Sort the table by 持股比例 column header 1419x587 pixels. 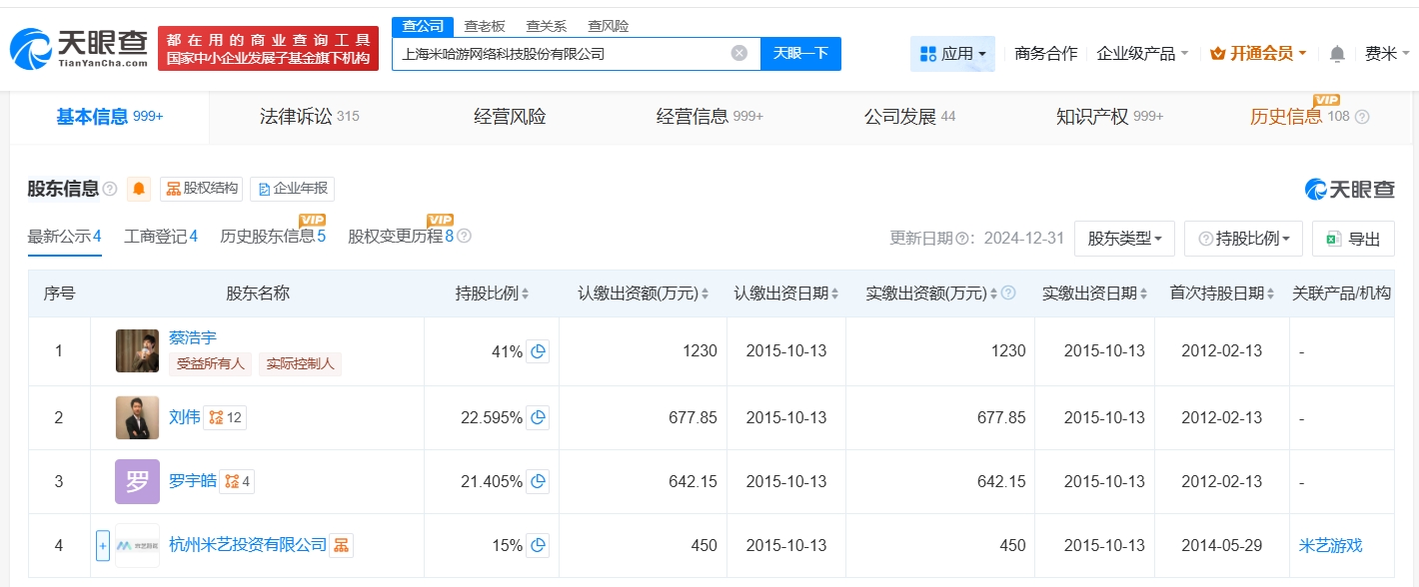(492, 293)
